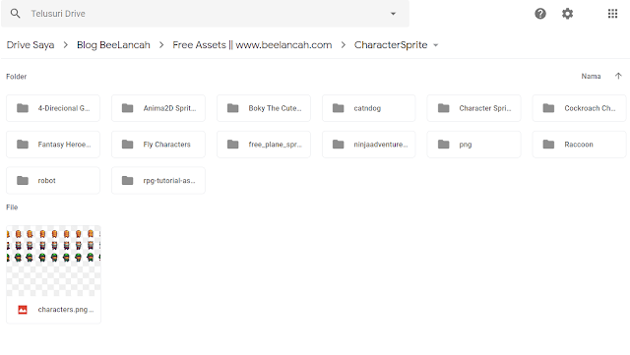Select the Character Spri... folder icon
The width and height of the screenshot is (630, 355).
[444, 108]
